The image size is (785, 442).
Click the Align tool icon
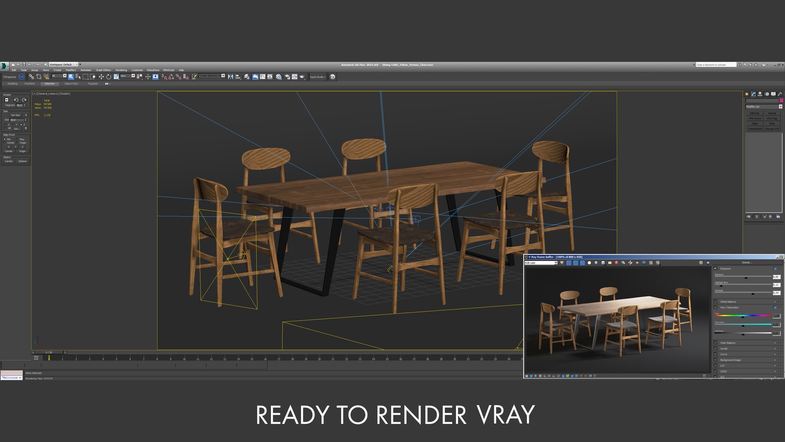pos(238,77)
